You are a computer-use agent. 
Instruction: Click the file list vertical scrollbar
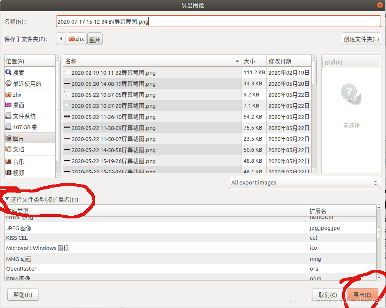click(314, 114)
